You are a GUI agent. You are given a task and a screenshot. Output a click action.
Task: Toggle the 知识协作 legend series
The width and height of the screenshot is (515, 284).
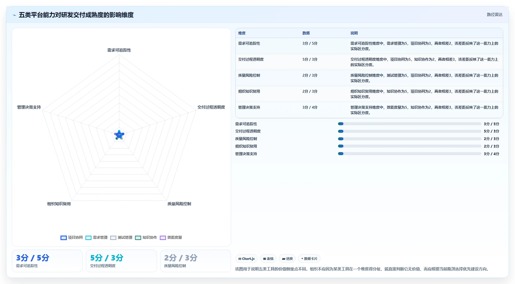point(146,238)
